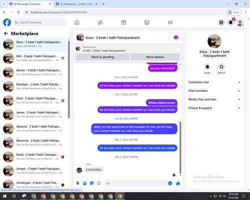This screenshot has width=250, height=200.
Task: Open the James conversation in list
Action: tap(33, 114)
